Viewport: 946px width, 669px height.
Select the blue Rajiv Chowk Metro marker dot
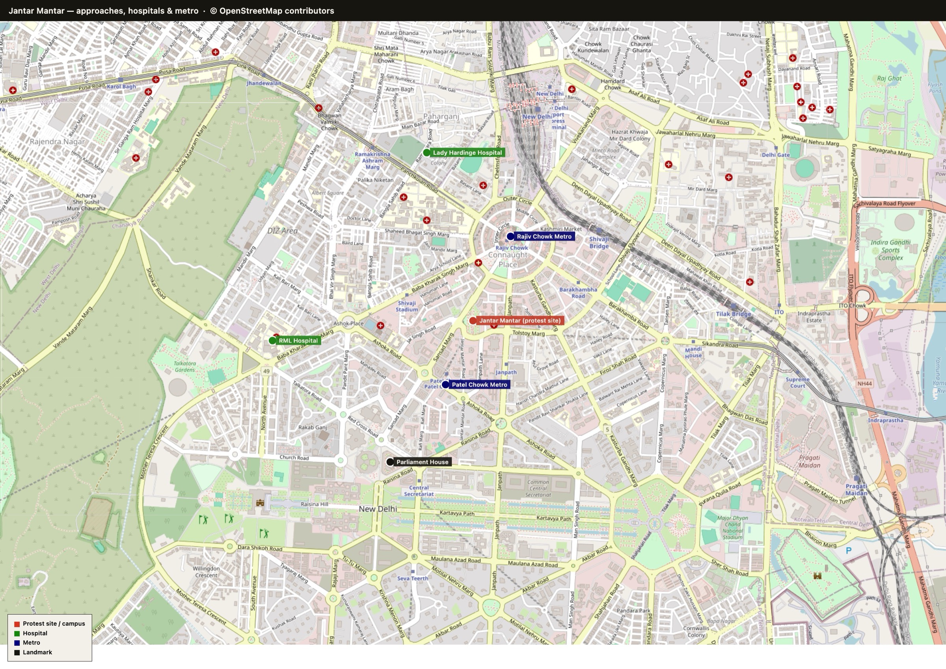tap(510, 236)
